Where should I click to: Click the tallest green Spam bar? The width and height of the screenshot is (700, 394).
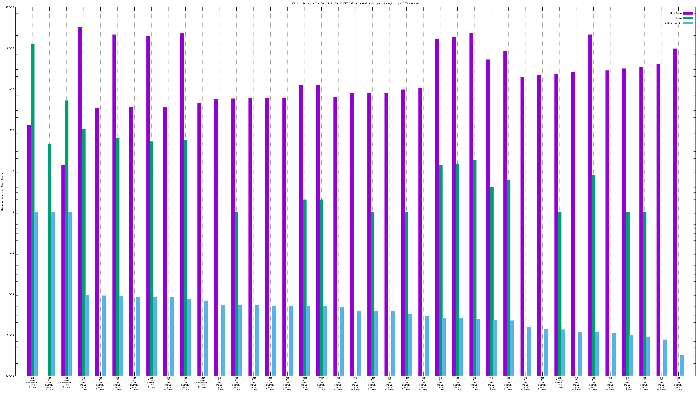[x=33, y=196]
